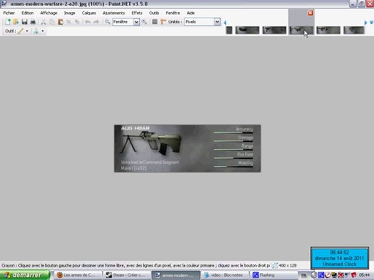Open the Effets menu
This screenshot has width=374, height=280.
(137, 13)
